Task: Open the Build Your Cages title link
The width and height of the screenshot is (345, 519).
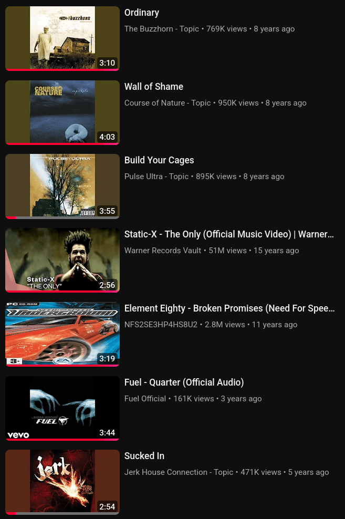Action: (159, 160)
